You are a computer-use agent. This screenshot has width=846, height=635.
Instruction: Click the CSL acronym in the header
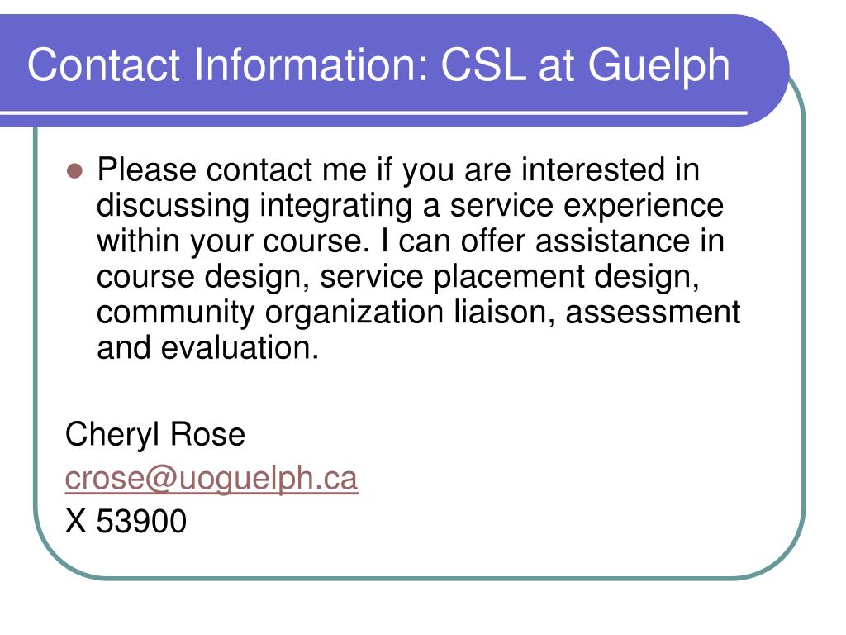pyautogui.click(x=482, y=64)
